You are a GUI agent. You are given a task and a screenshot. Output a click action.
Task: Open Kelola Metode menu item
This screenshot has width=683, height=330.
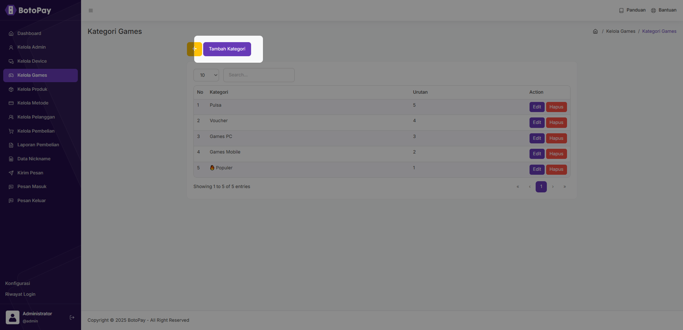click(x=40, y=103)
